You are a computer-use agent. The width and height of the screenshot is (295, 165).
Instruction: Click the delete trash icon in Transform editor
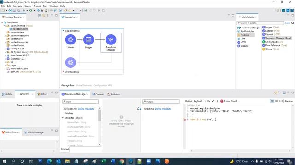pos(218,101)
